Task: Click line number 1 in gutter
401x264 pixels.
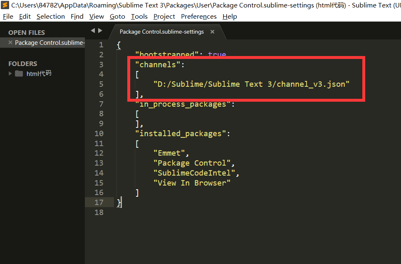Action: (101, 45)
